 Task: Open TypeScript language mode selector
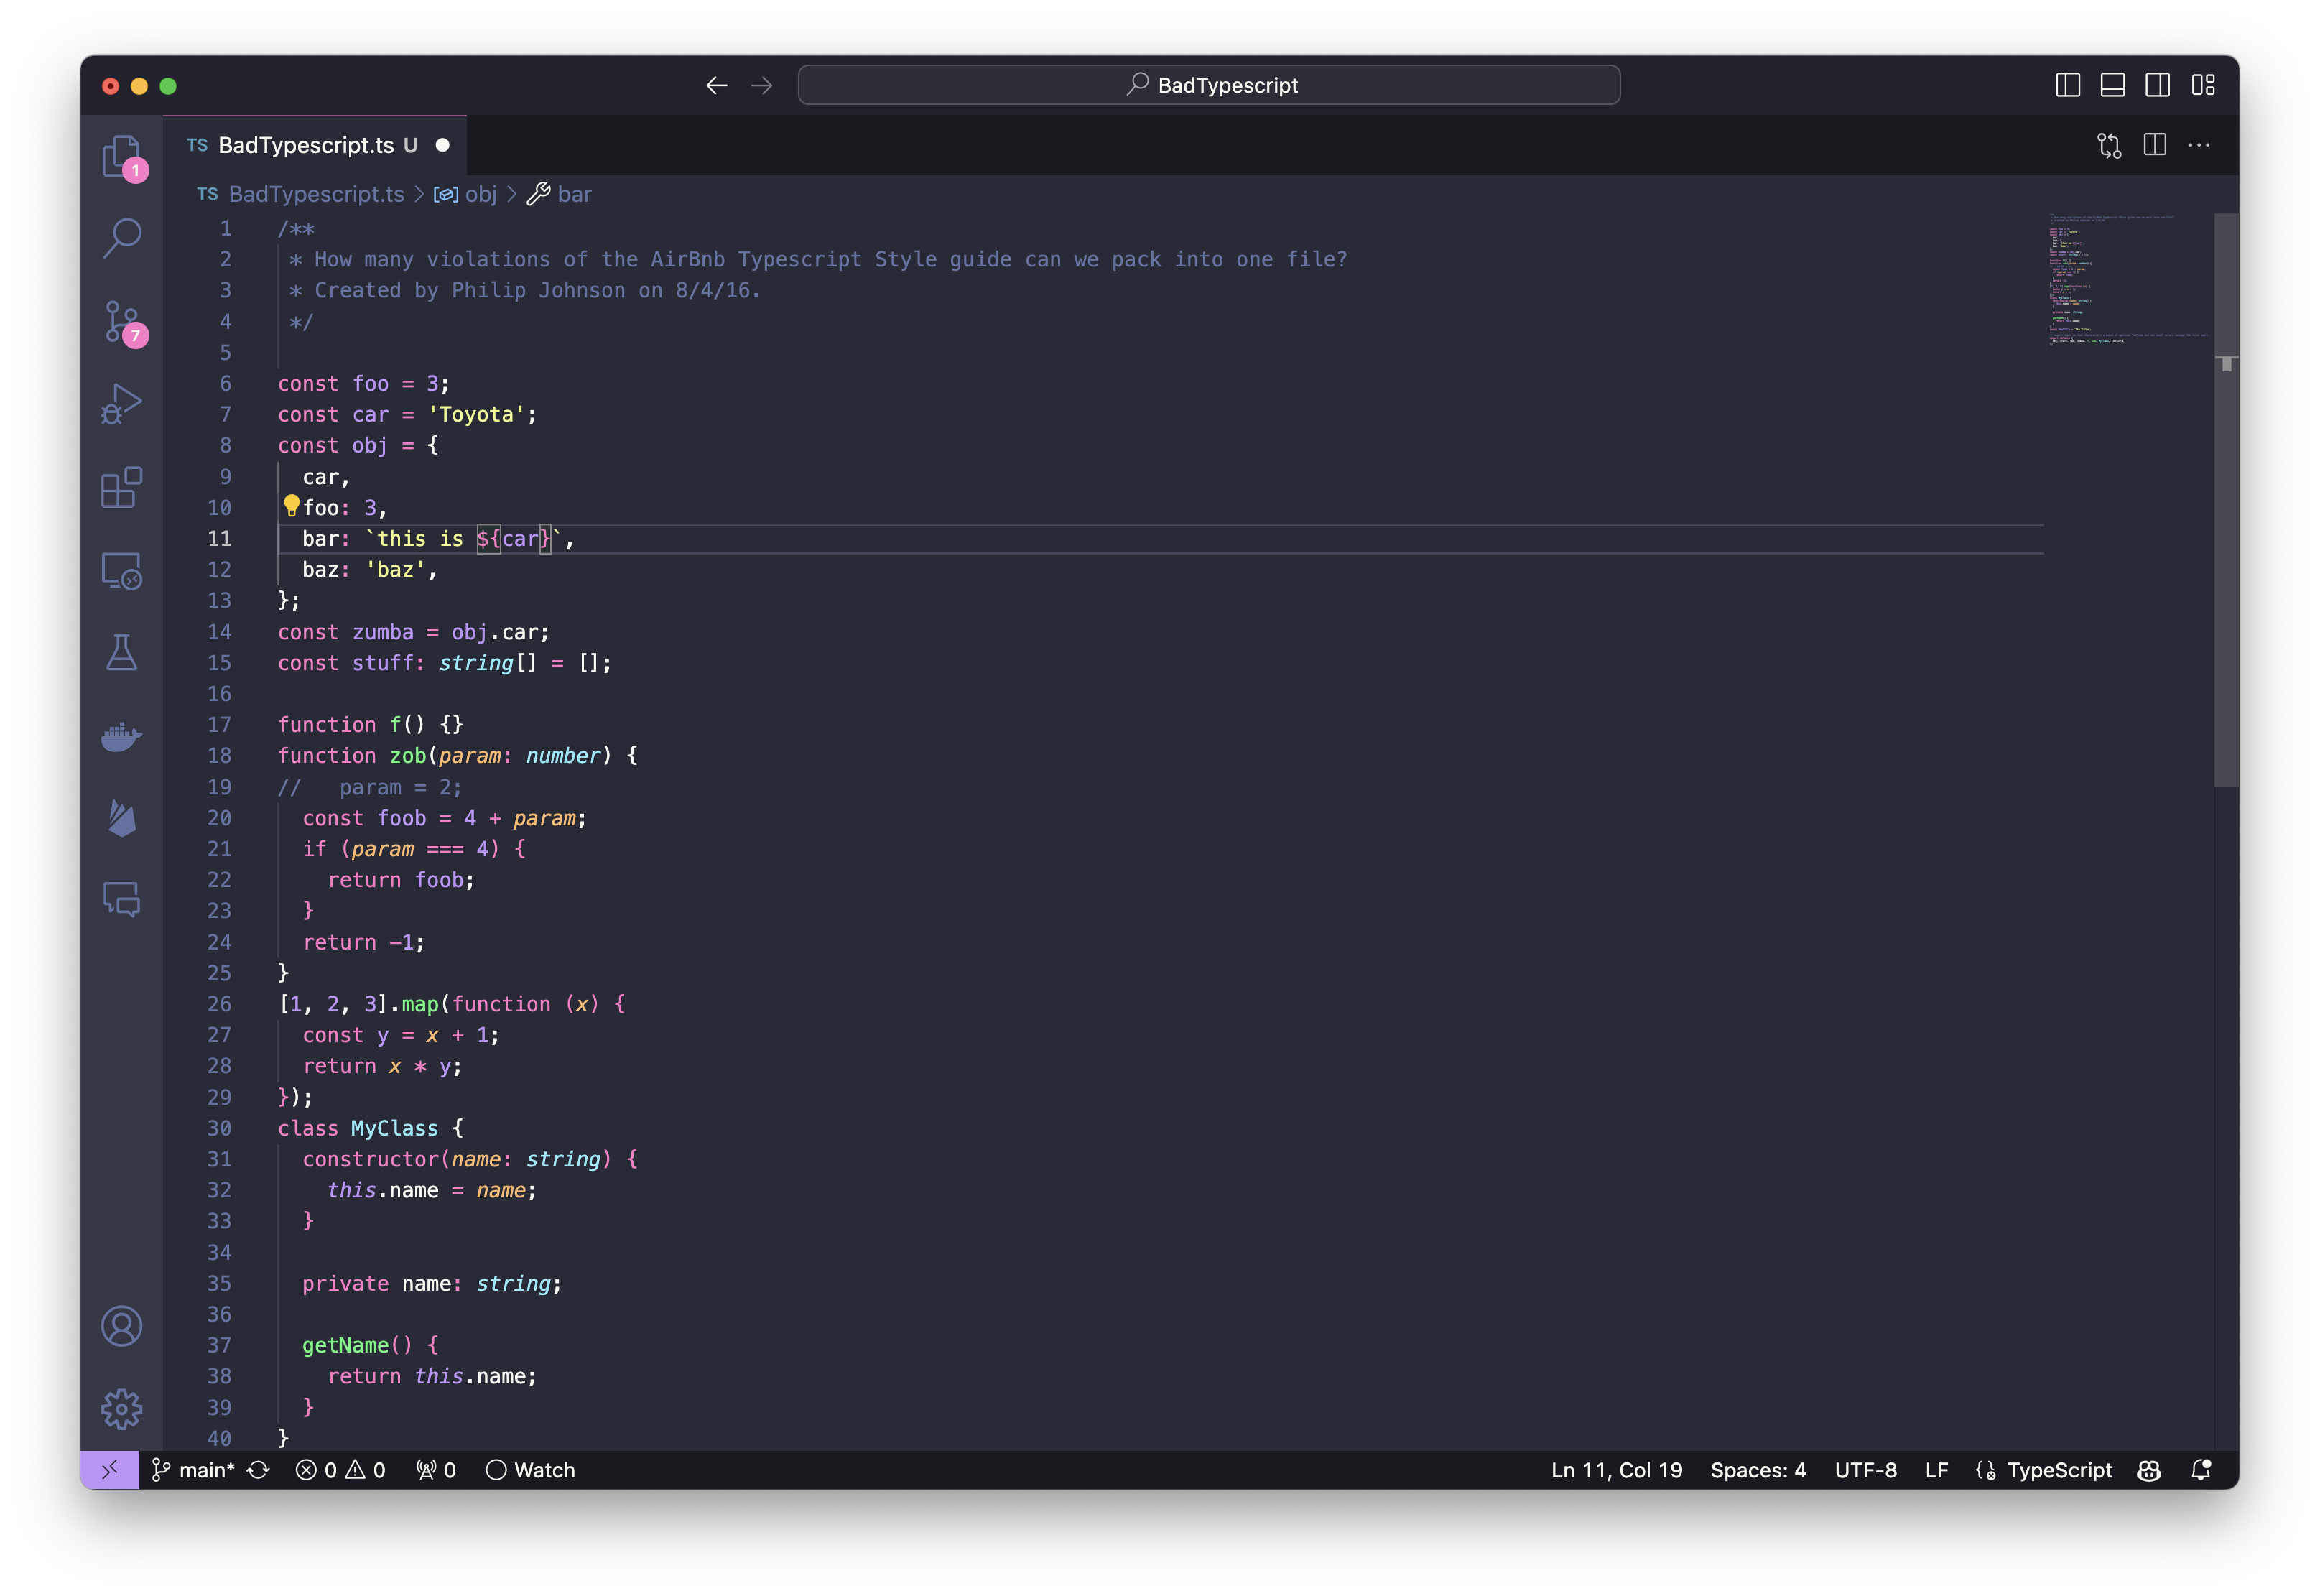click(2059, 1470)
